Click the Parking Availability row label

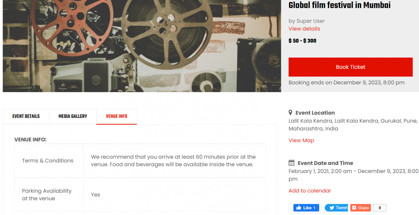coord(46,195)
